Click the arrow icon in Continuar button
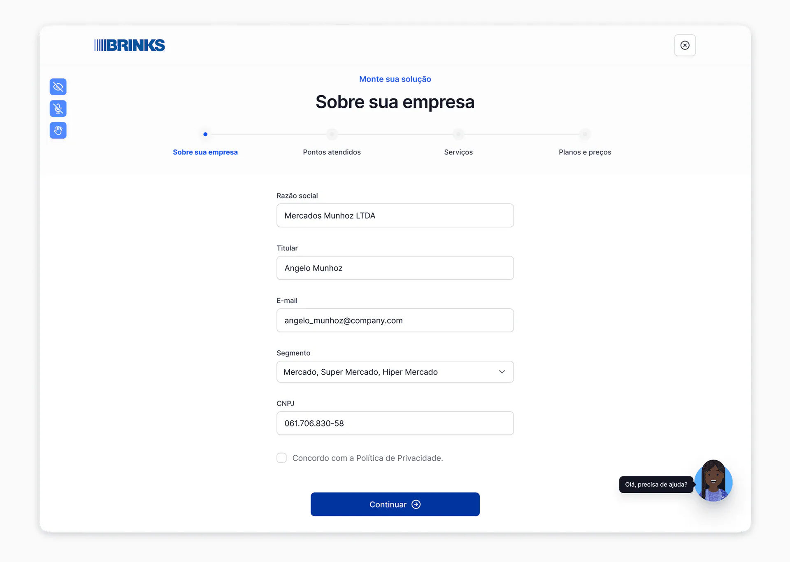Image resolution: width=790 pixels, height=562 pixels. (416, 504)
